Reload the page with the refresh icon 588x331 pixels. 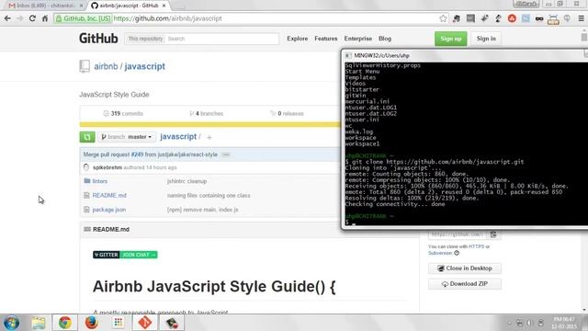click(32, 18)
